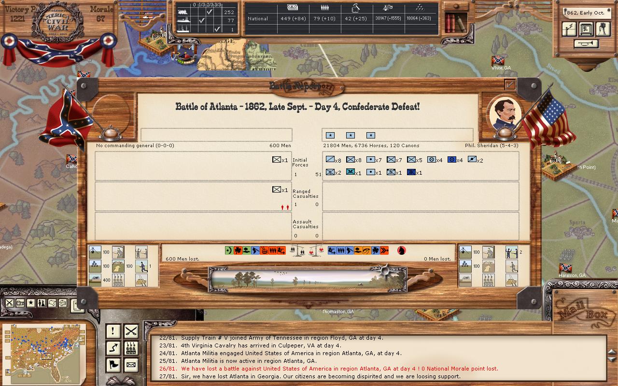Click the waving flag message filter
Image resolution: width=618 pixels, height=386 pixels.
click(113, 365)
